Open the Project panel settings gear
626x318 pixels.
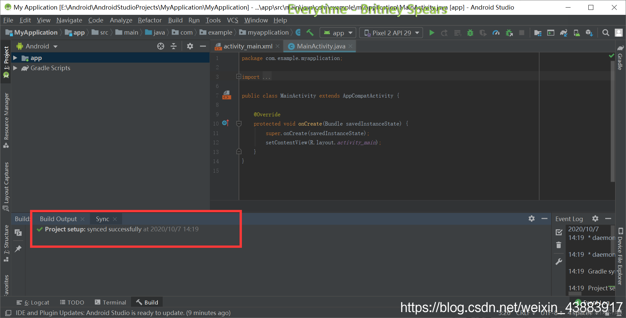tap(190, 46)
